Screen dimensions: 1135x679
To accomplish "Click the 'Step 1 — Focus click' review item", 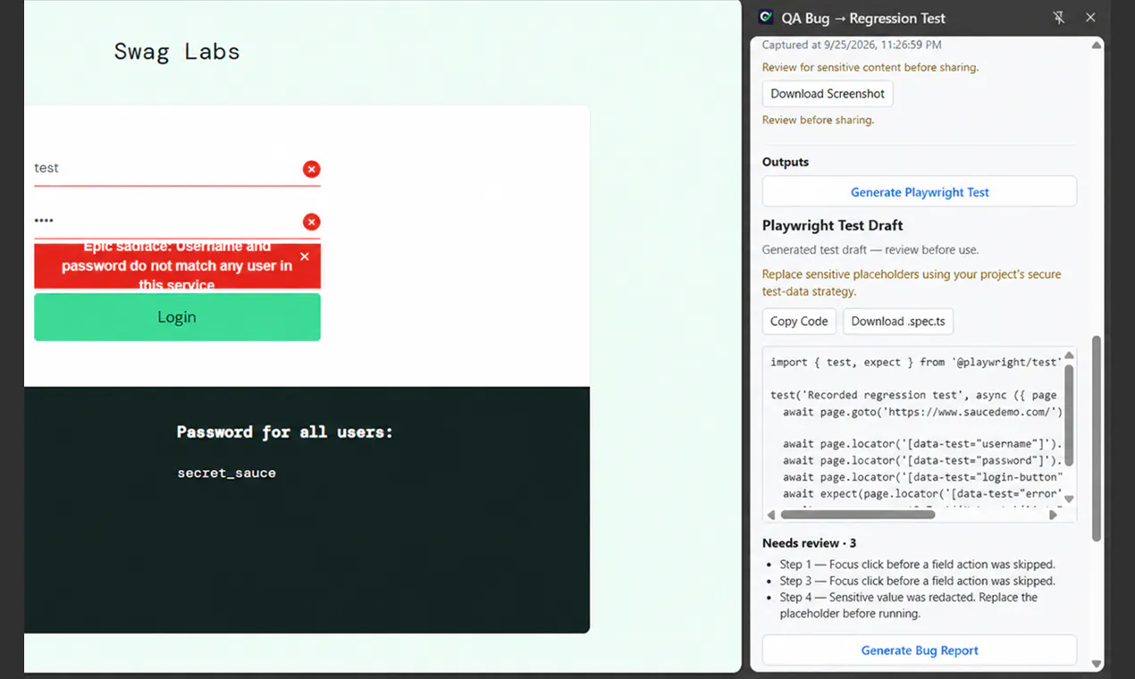I will tap(917, 565).
